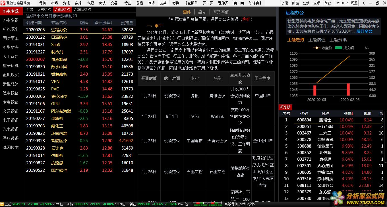Open the 功能 menu
The width and height of the screenshot is (387, 207).
tap(284, 3)
